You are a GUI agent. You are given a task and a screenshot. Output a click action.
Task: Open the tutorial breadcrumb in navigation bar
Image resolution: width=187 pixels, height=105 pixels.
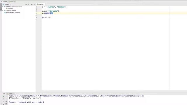click(4, 2)
